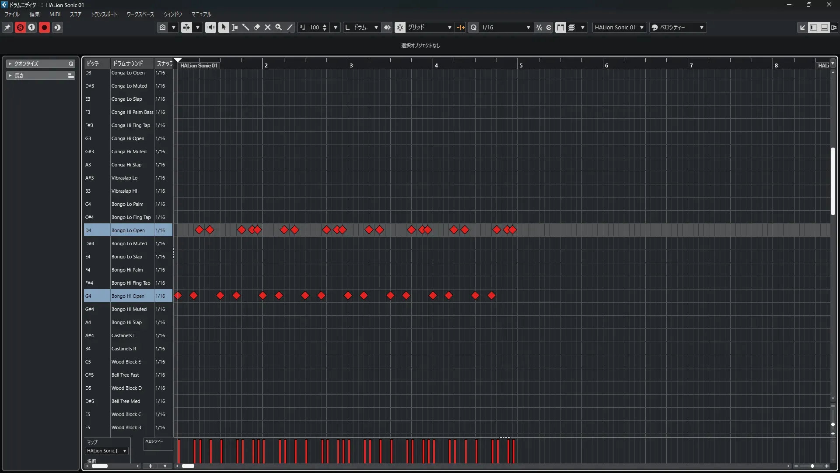Open the toolbar setup gear icon

834,28
